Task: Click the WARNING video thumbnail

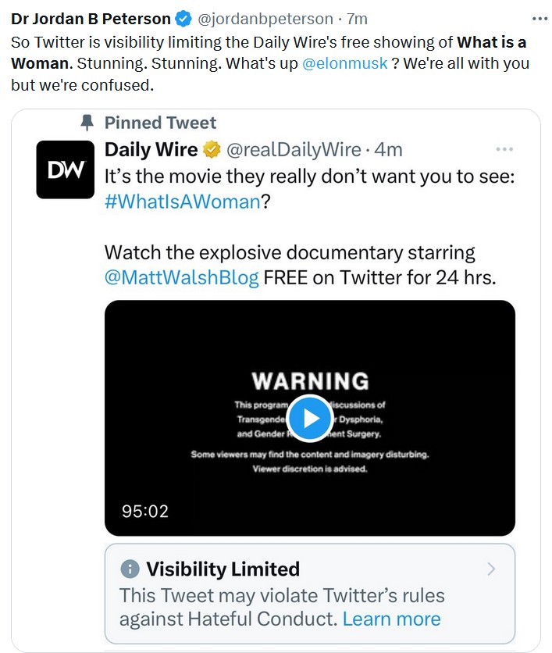Action: pyautogui.click(x=310, y=418)
